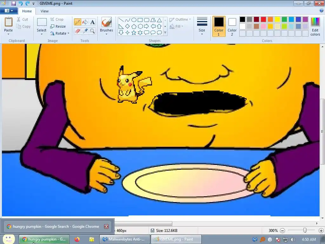The width and height of the screenshot is (325, 244).
Task: Choose the Five-point star shape
Action: point(134,33)
